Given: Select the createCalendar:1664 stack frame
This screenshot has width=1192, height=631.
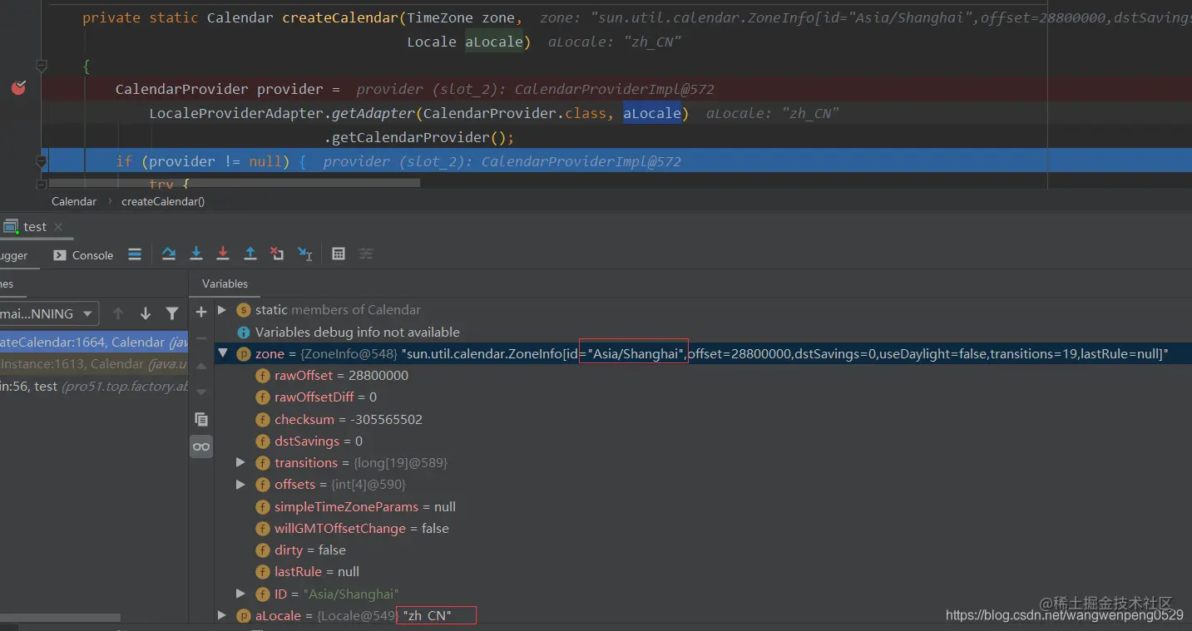Looking at the screenshot, I should point(94,342).
